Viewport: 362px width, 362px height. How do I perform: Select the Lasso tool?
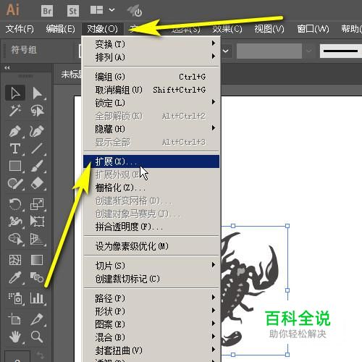(38, 111)
